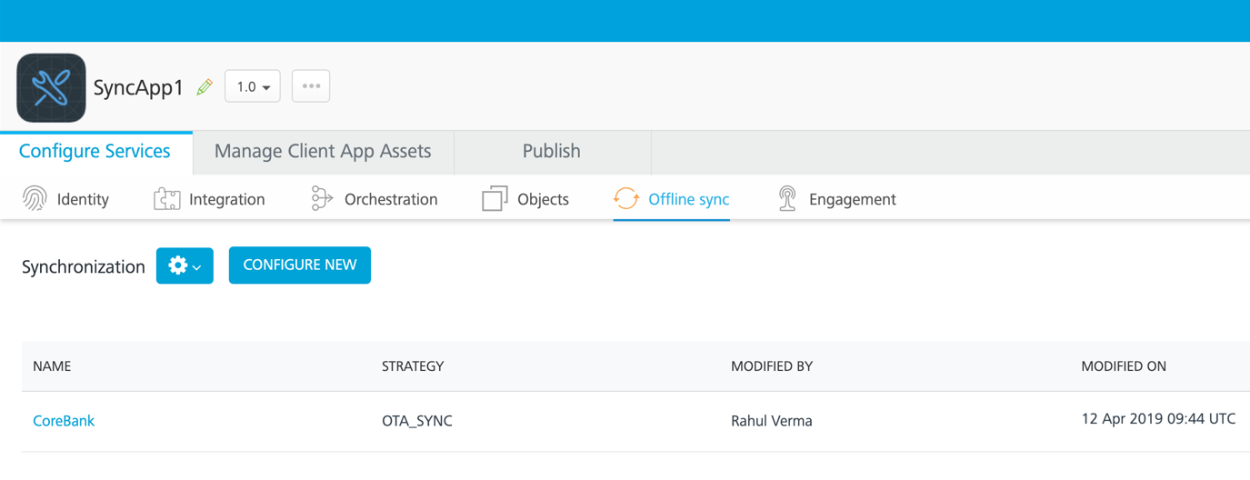Screen dimensions: 1250x480
Task: Open the three-dots more options menu
Action: (x=311, y=86)
